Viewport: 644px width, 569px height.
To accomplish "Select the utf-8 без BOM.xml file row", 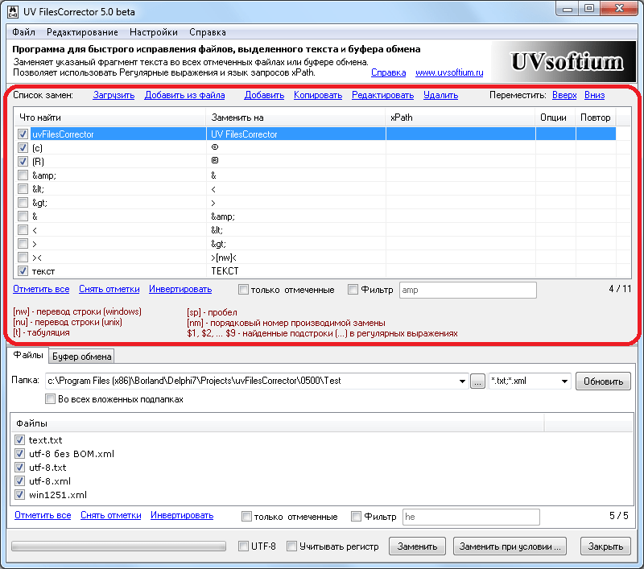I will point(72,454).
